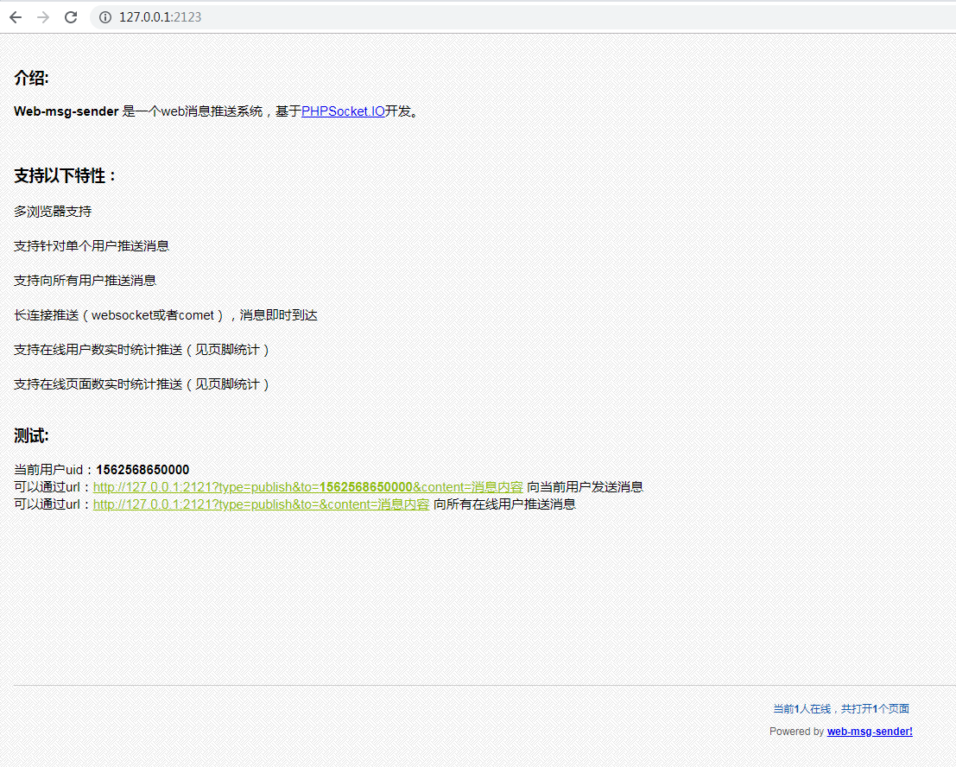Image resolution: width=956 pixels, height=767 pixels.
Task: Follow the web-msg-sender! footer link
Action: (x=870, y=731)
